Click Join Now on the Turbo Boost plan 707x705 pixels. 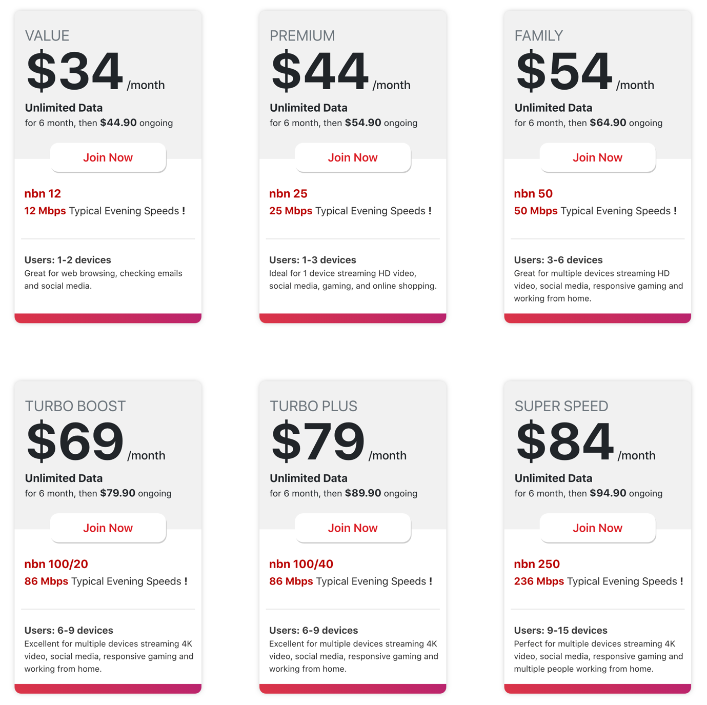click(108, 528)
